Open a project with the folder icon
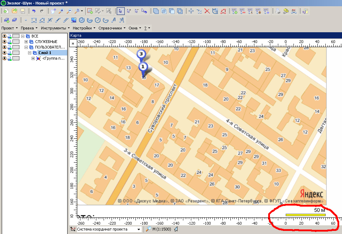This screenshot has width=342, height=234. coord(15,11)
